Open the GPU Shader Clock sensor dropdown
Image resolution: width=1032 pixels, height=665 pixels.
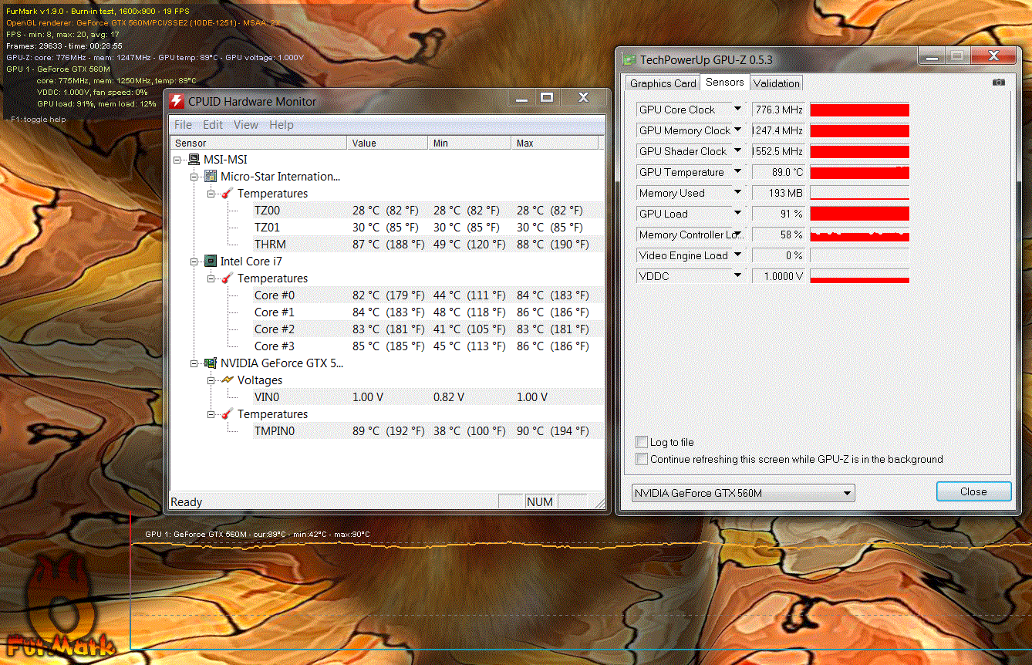coord(737,151)
